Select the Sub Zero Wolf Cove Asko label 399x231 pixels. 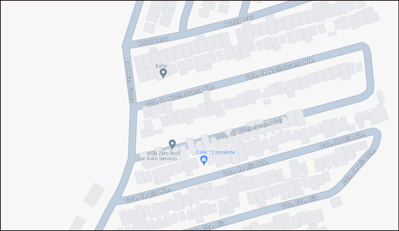(157, 156)
